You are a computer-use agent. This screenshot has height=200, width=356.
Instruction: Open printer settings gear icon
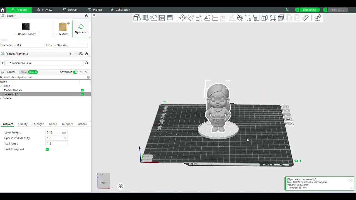click(86, 16)
